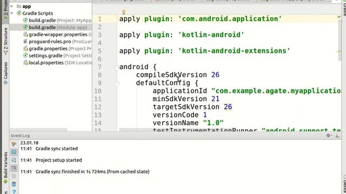Open the Captures side tab
Screen dimensions: 346x194
(5, 73)
